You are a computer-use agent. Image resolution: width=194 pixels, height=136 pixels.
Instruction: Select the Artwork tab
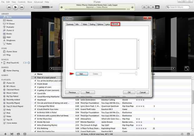[115, 24]
